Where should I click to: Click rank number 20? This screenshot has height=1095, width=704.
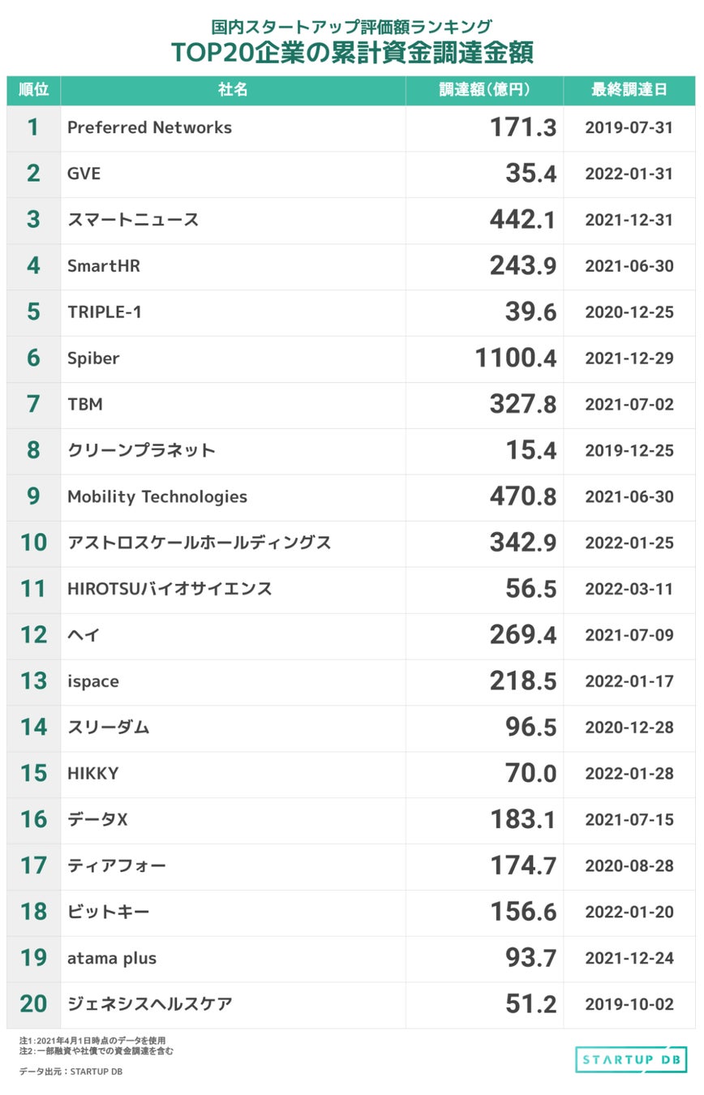33,1004
